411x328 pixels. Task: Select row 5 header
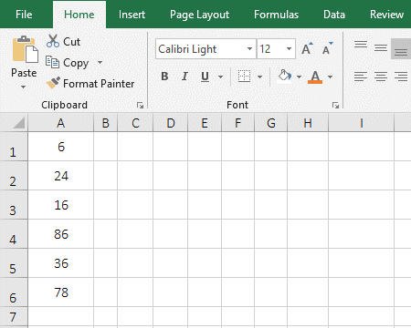click(x=14, y=263)
